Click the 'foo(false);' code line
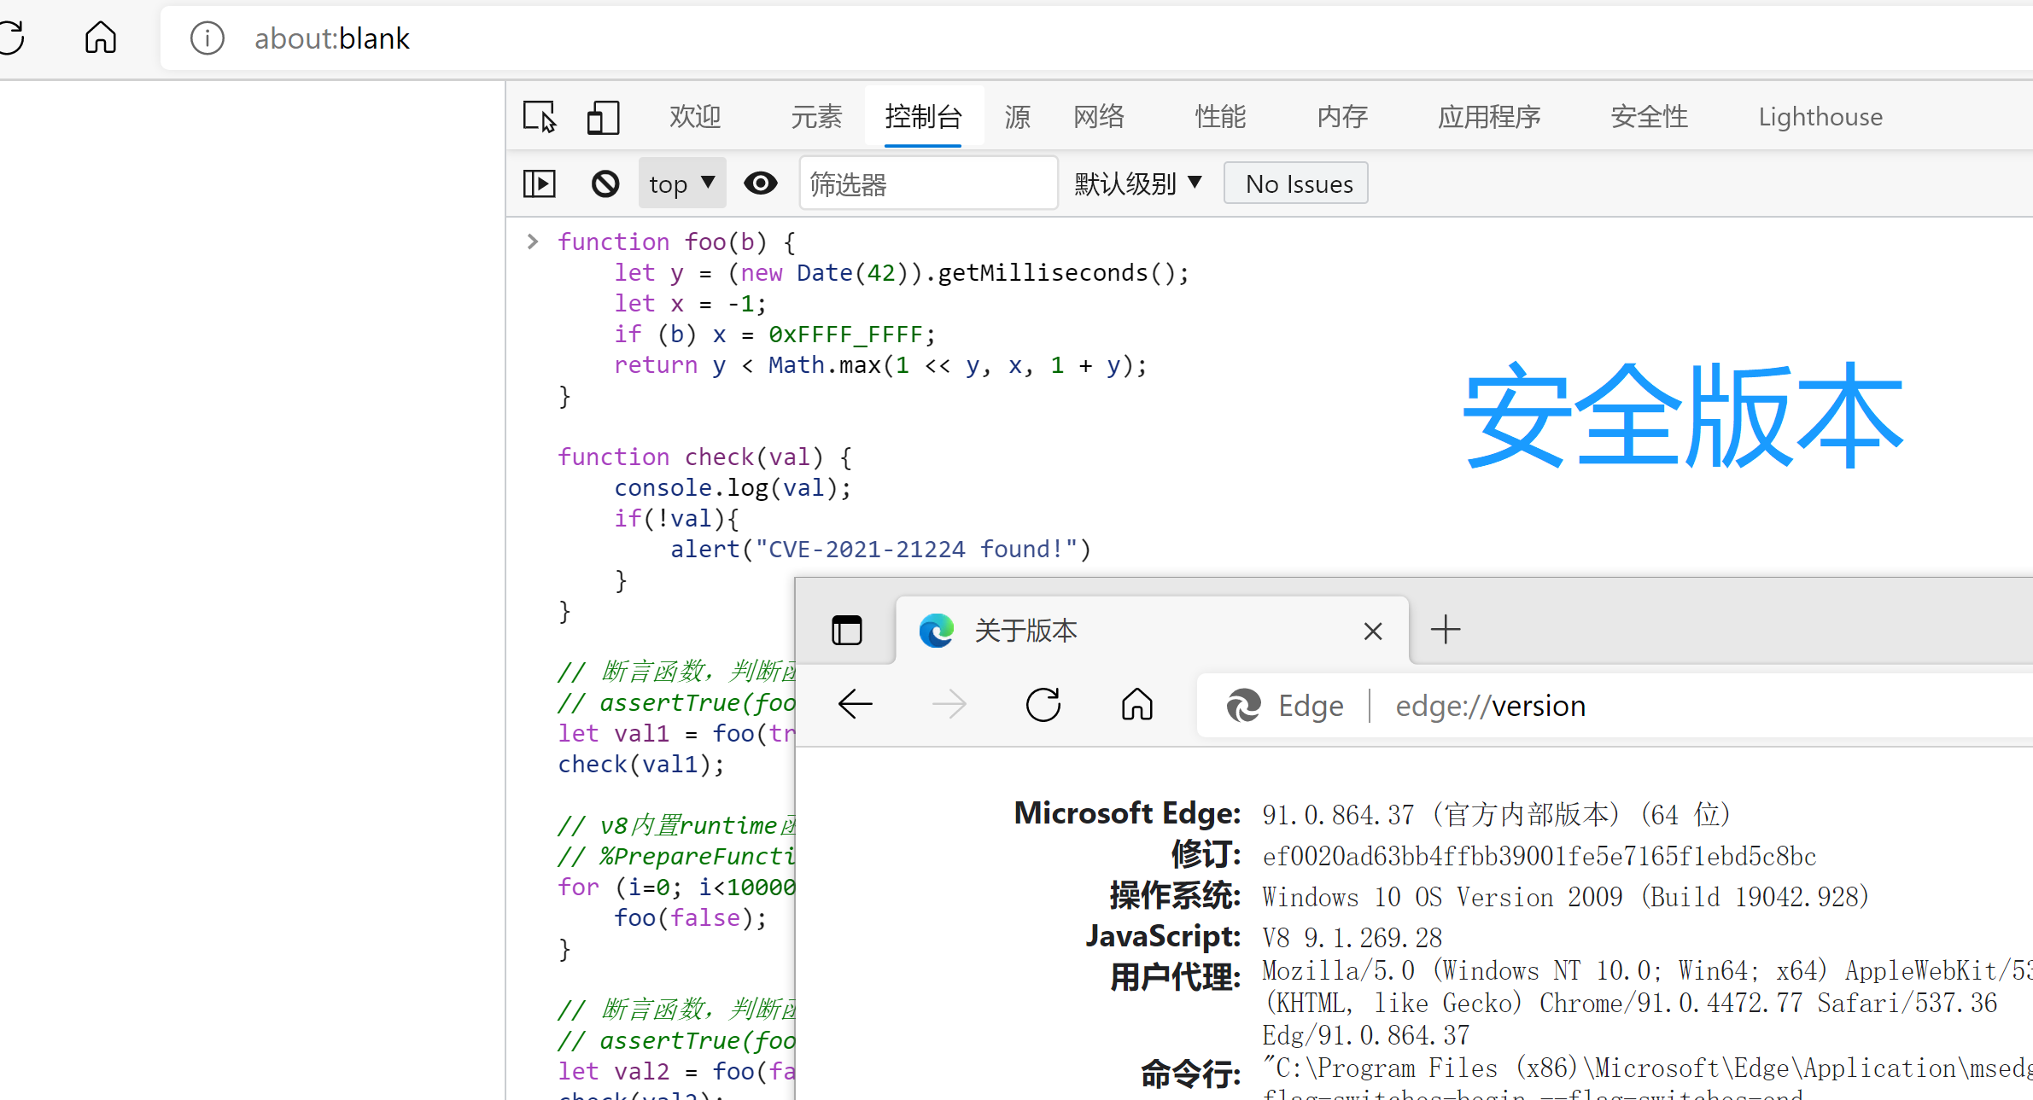The image size is (2033, 1100). 690,917
